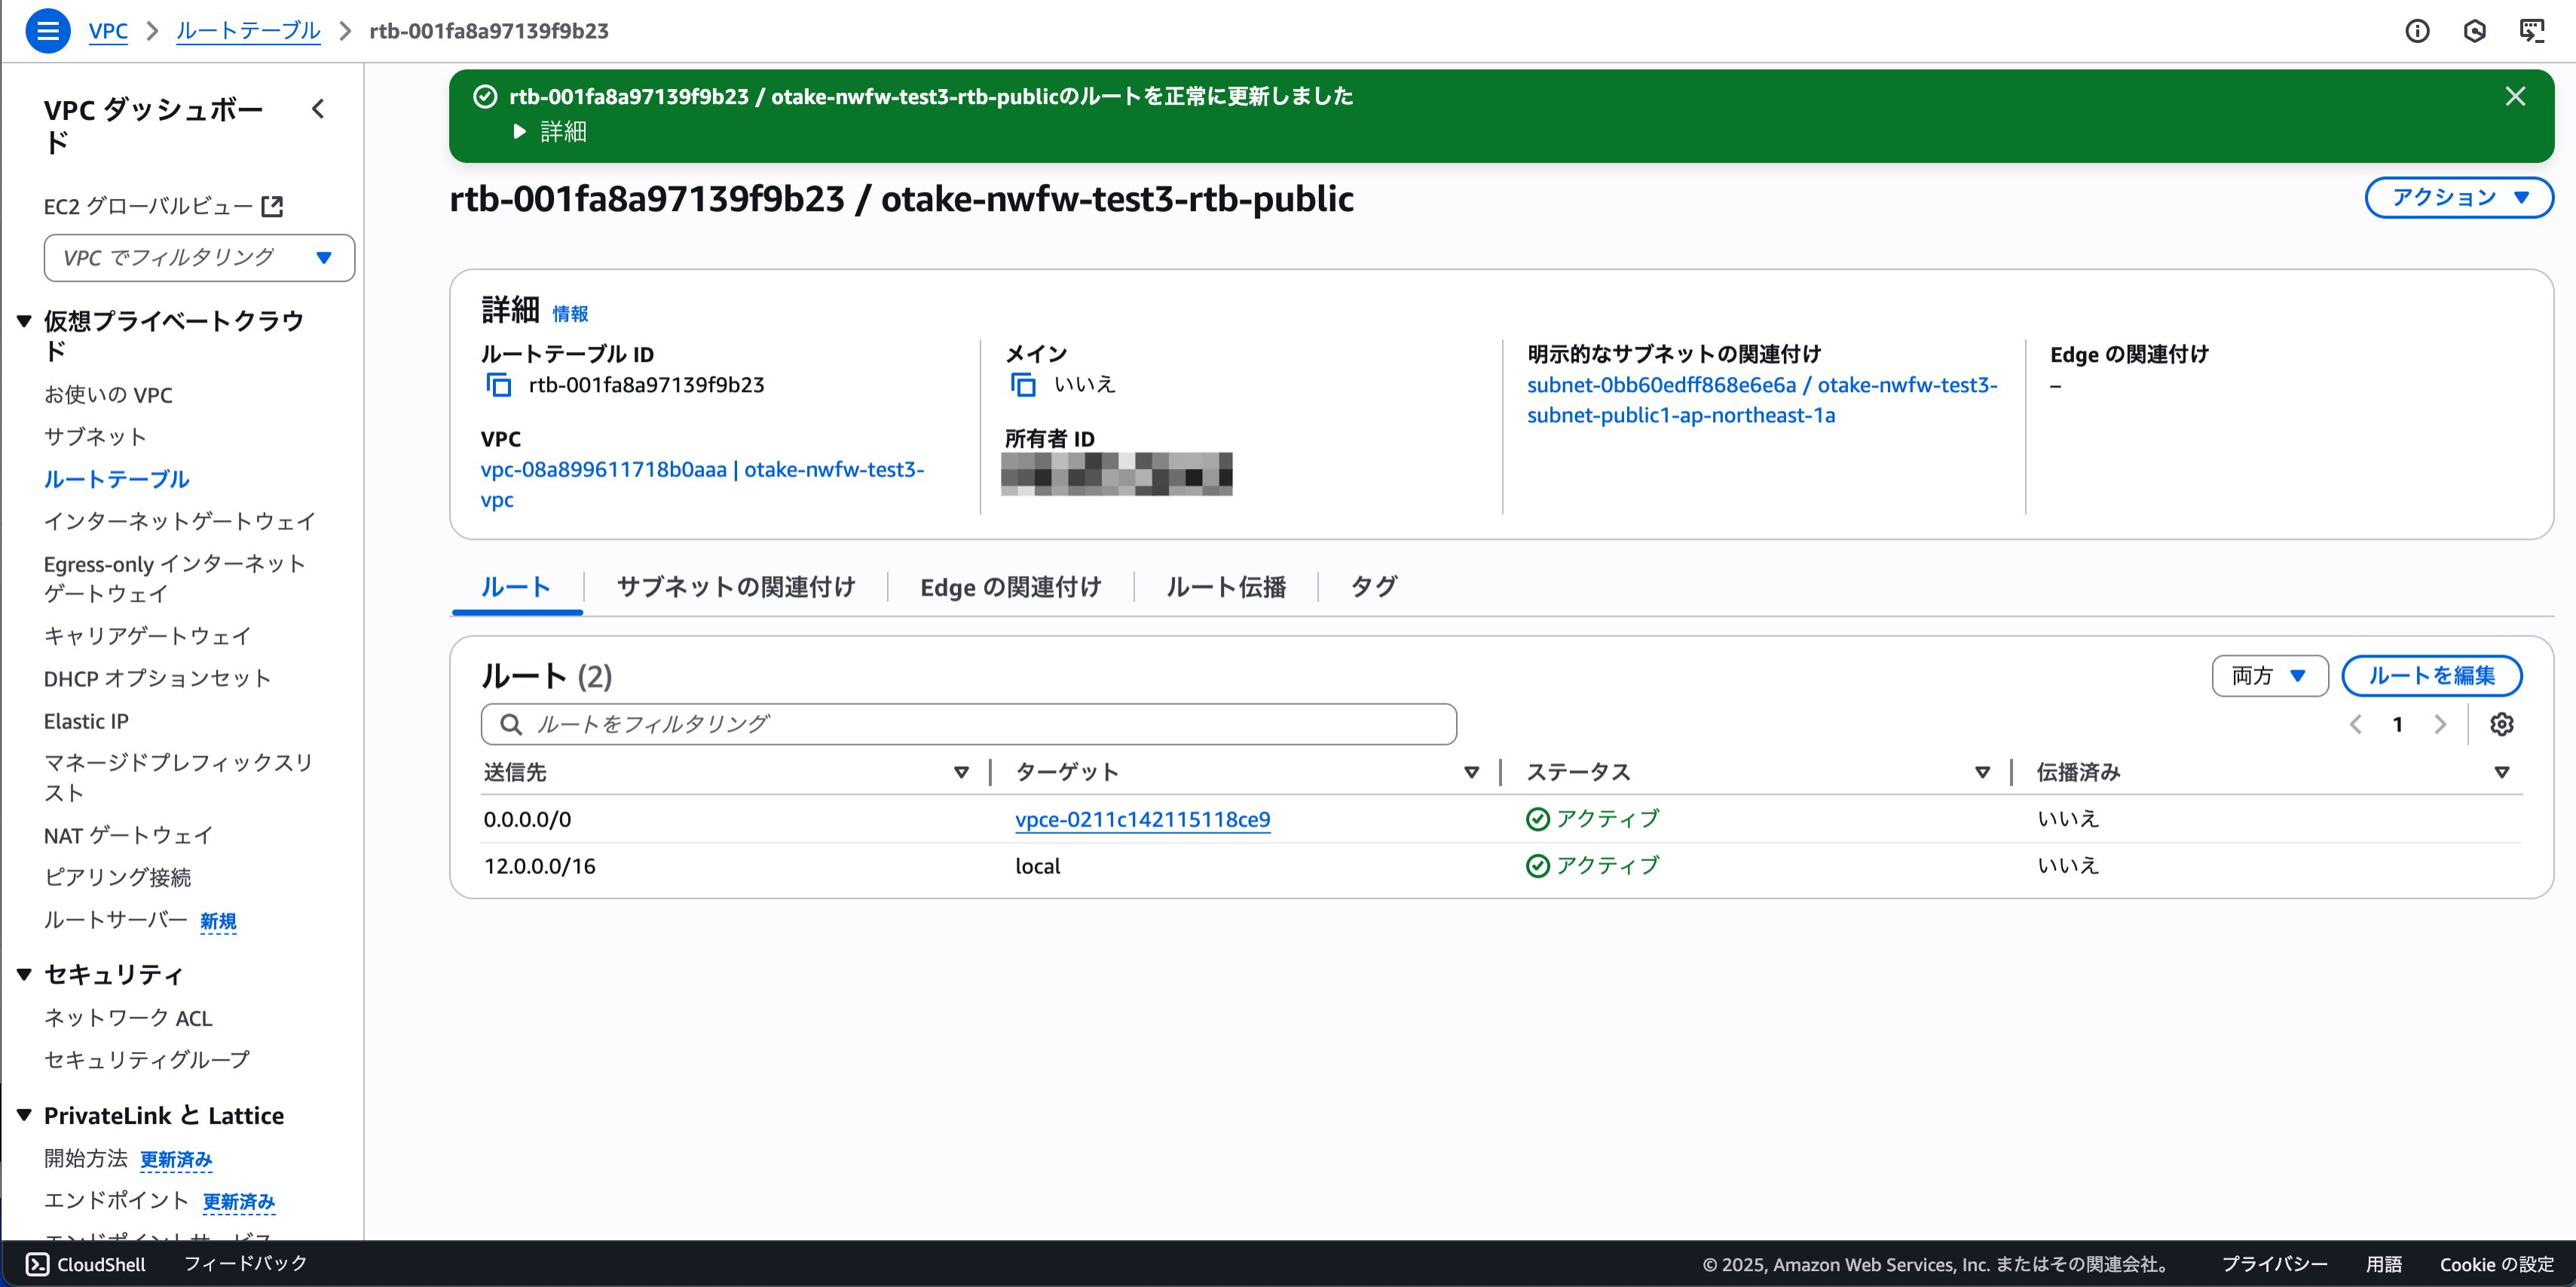Viewport: 2576px width, 1287px height.
Task: Open サブネット in sidebar
Action: click(x=95, y=437)
